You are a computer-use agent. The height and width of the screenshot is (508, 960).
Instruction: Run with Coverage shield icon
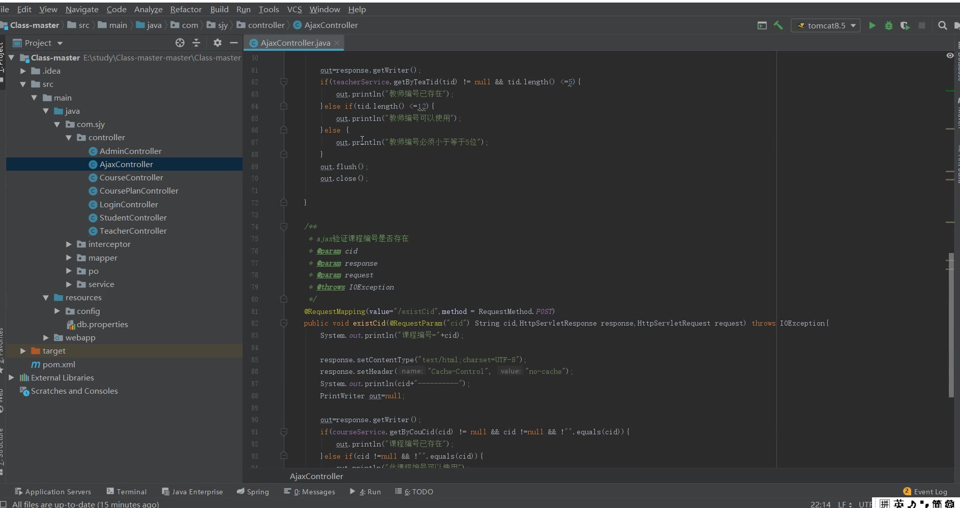pyautogui.click(x=905, y=25)
